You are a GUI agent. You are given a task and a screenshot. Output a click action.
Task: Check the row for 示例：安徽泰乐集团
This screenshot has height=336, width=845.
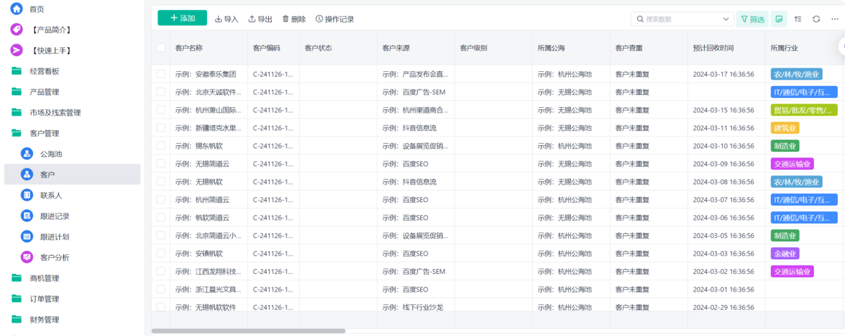[161, 74]
